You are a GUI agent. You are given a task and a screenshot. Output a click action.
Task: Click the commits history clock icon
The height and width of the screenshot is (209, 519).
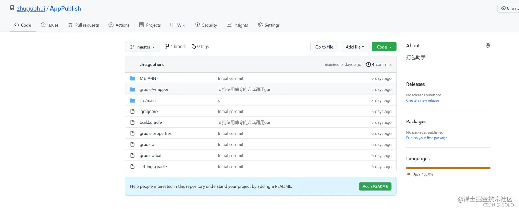pos(368,64)
